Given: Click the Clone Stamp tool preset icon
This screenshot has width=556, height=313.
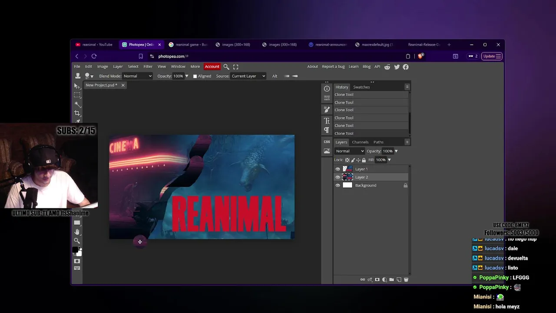Looking at the screenshot, I should 78,76.
